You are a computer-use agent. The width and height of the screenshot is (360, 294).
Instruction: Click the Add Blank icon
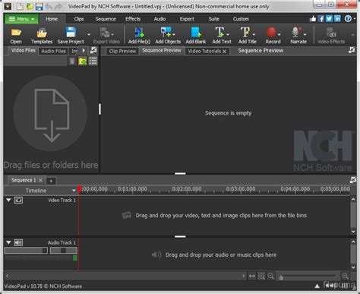[x=196, y=33]
